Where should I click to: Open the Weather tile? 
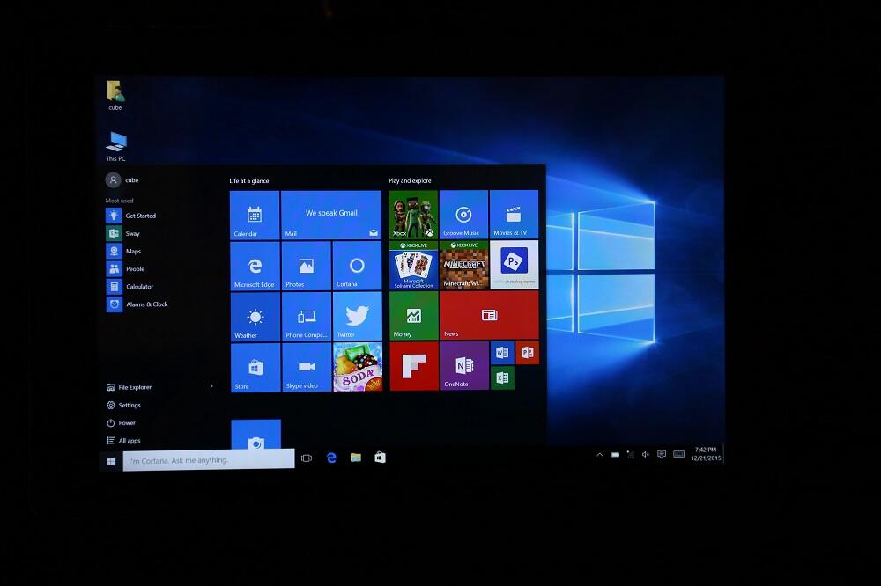tap(255, 317)
